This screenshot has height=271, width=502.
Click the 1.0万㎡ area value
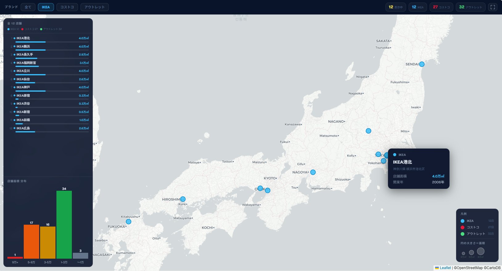pos(84,120)
